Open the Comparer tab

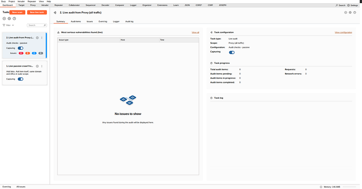tap(119, 5)
